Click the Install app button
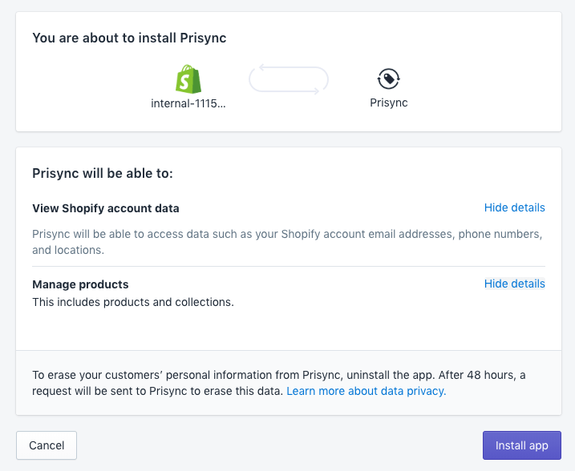 pyautogui.click(x=521, y=445)
